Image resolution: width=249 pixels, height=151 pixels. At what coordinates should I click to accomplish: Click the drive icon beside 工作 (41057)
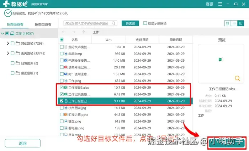(12, 33)
